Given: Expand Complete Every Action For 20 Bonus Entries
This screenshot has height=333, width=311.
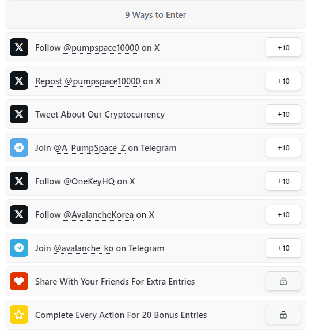Looking at the screenshot, I should tap(155, 315).
